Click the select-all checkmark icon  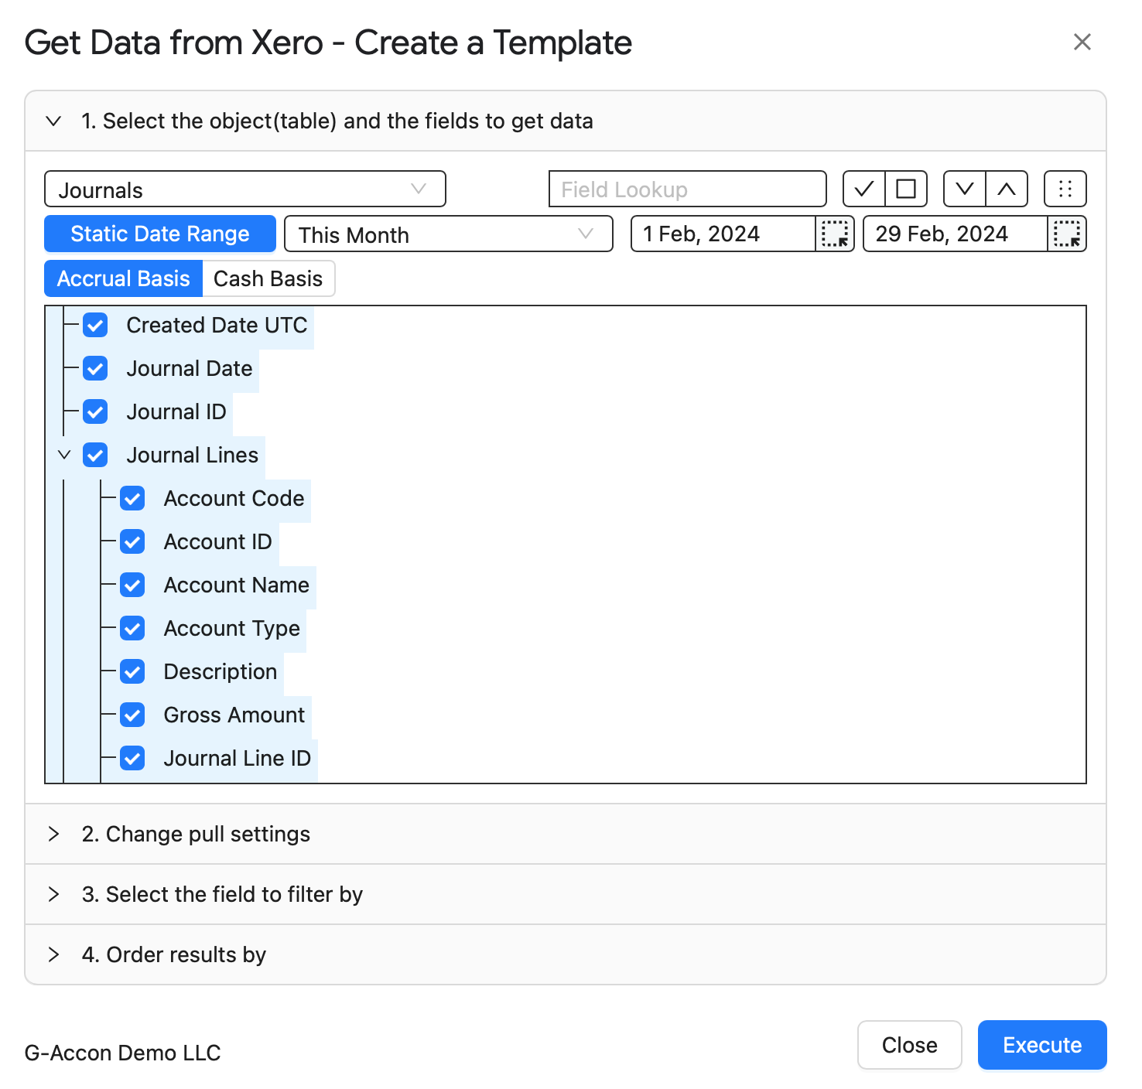864,189
